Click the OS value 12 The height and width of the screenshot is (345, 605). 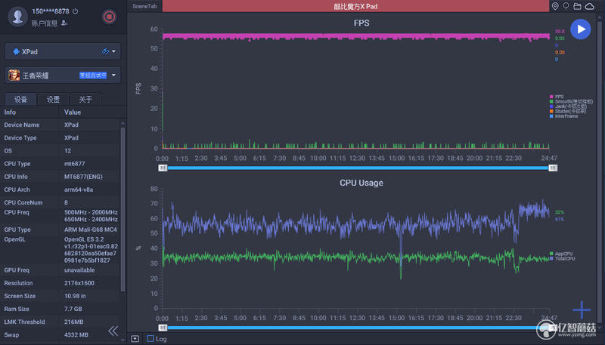click(67, 151)
